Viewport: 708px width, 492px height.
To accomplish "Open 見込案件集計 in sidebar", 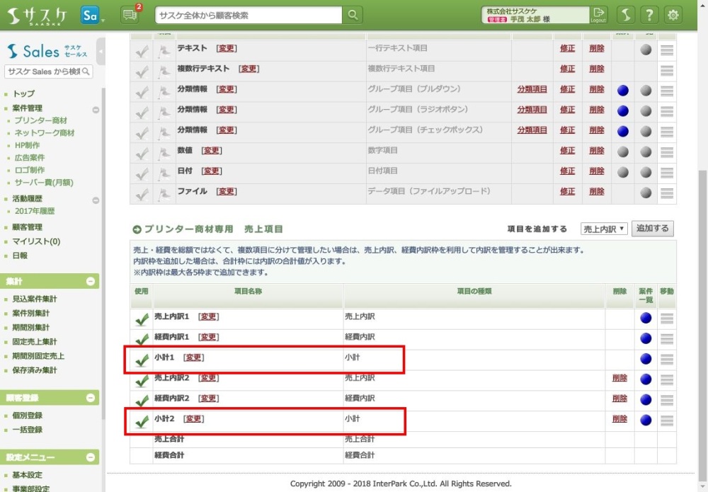I will click(35, 299).
